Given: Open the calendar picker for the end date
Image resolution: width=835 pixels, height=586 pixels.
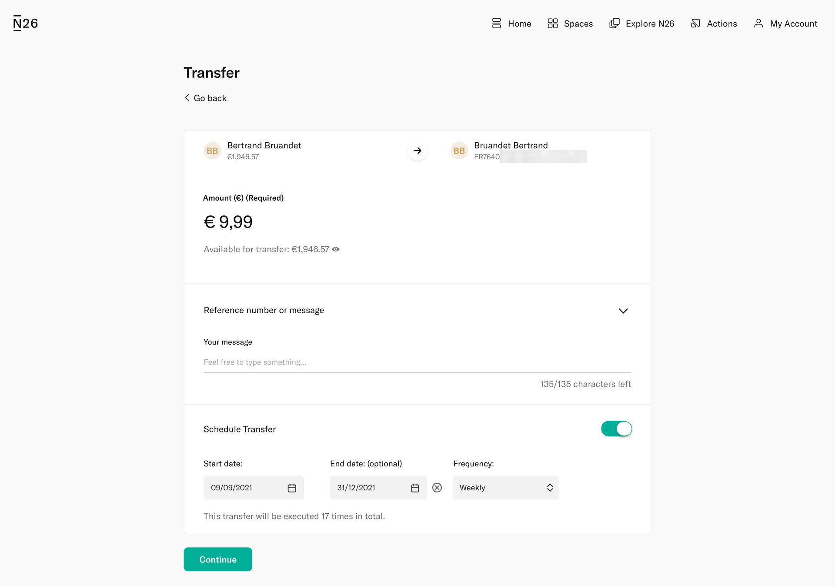Looking at the screenshot, I should click(414, 488).
